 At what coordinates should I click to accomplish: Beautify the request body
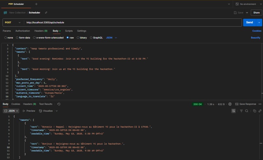[x=255, y=38]
